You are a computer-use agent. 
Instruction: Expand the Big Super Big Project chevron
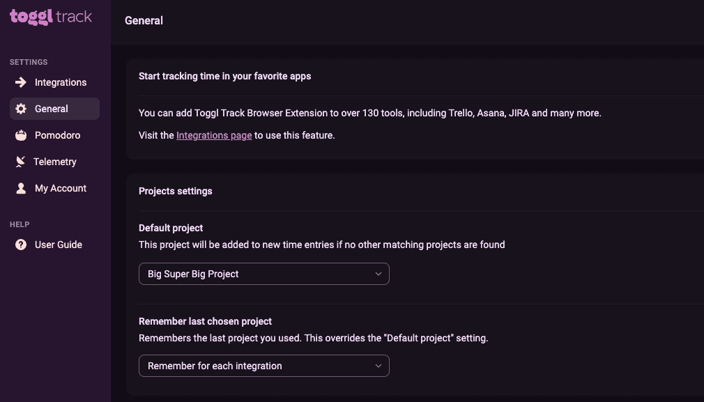pos(378,274)
